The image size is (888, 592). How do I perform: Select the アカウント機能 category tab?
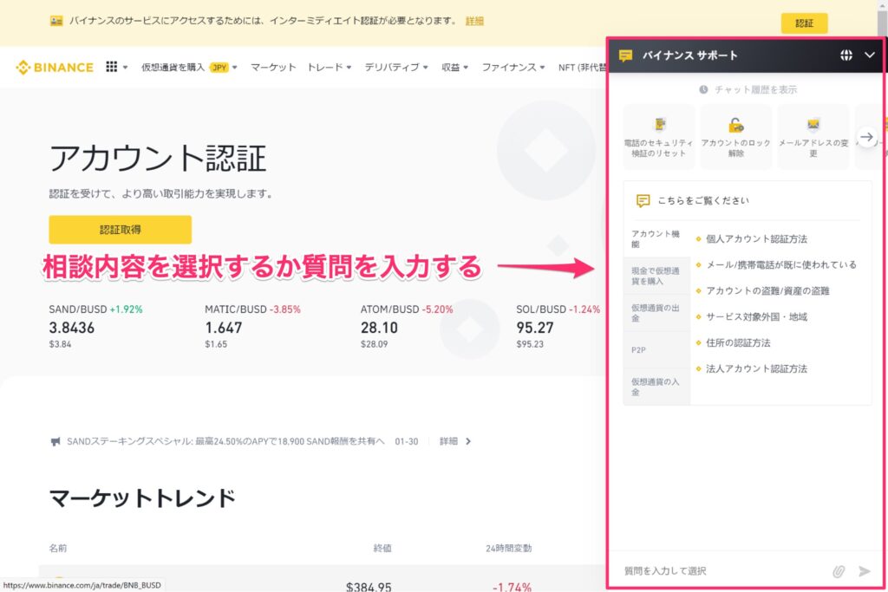pos(656,239)
